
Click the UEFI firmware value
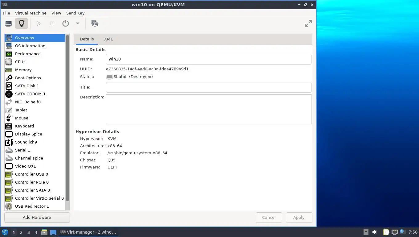coord(112,167)
